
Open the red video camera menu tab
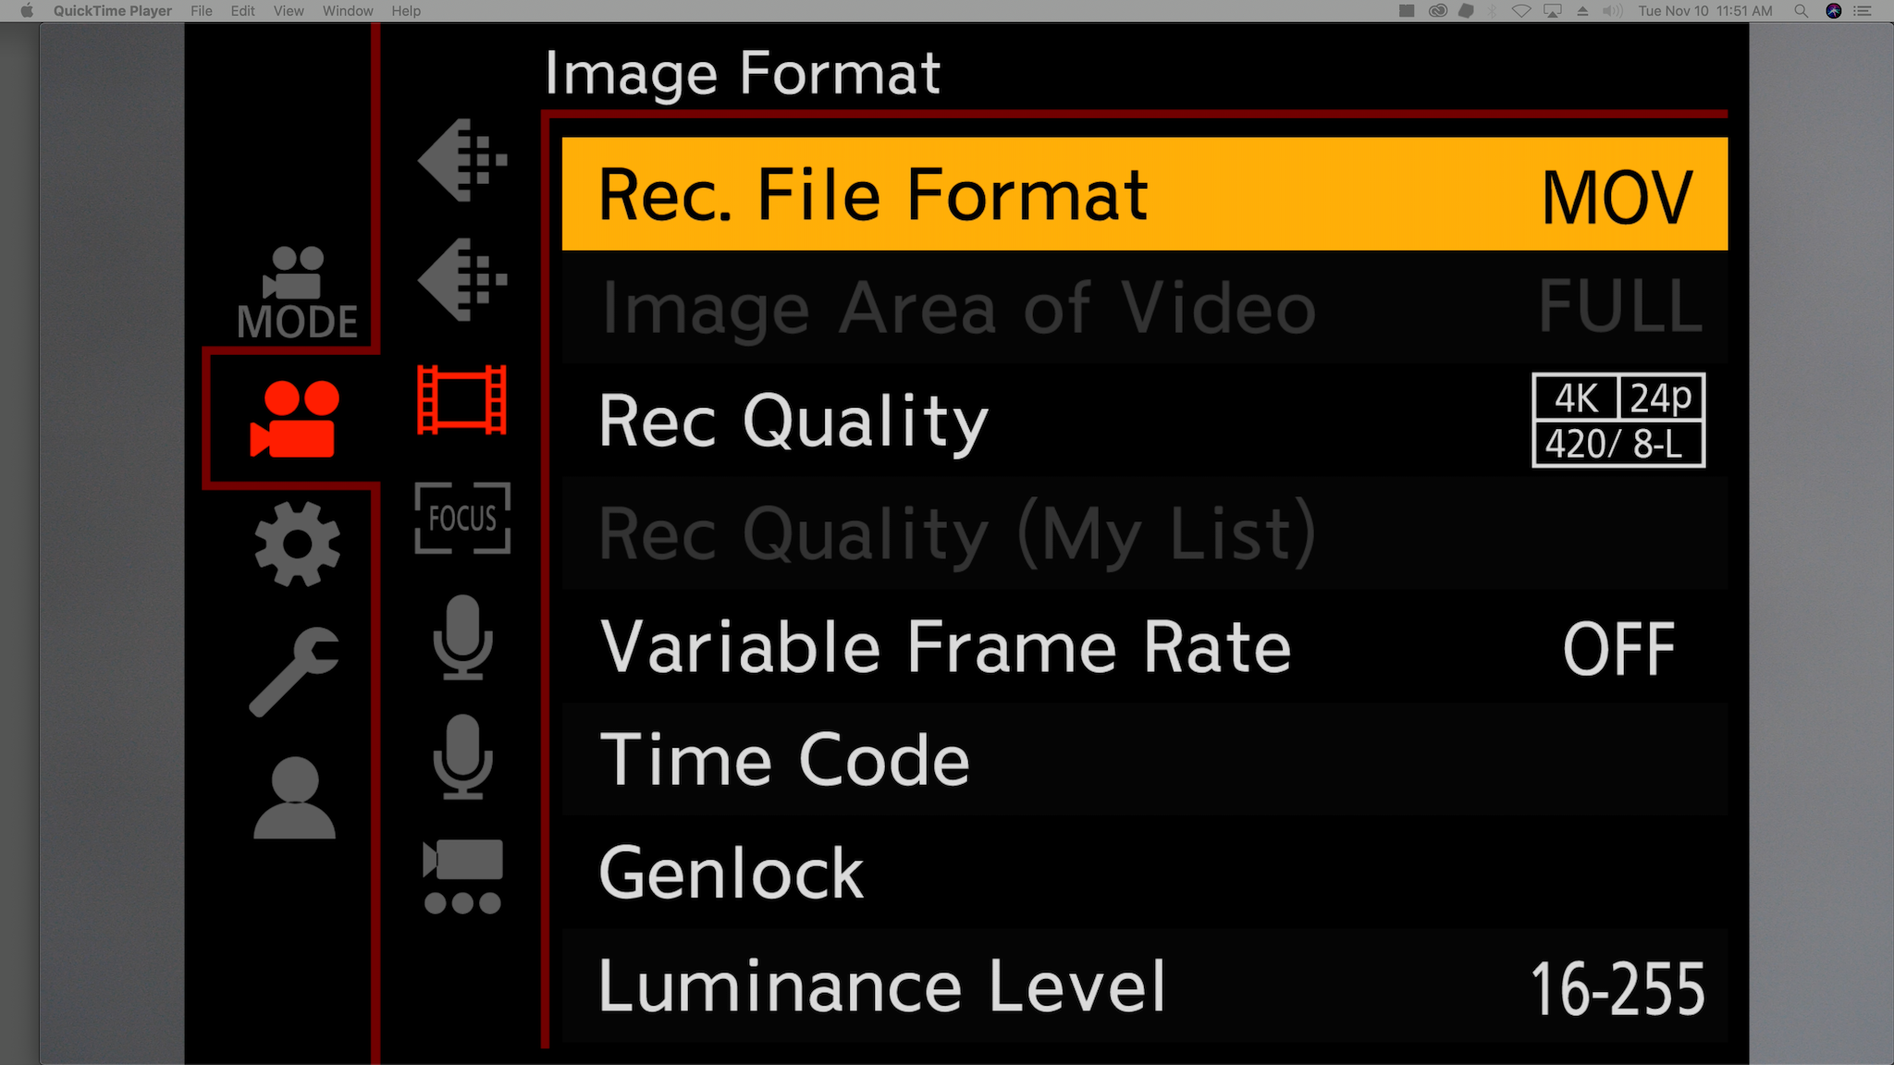(x=294, y=419)
